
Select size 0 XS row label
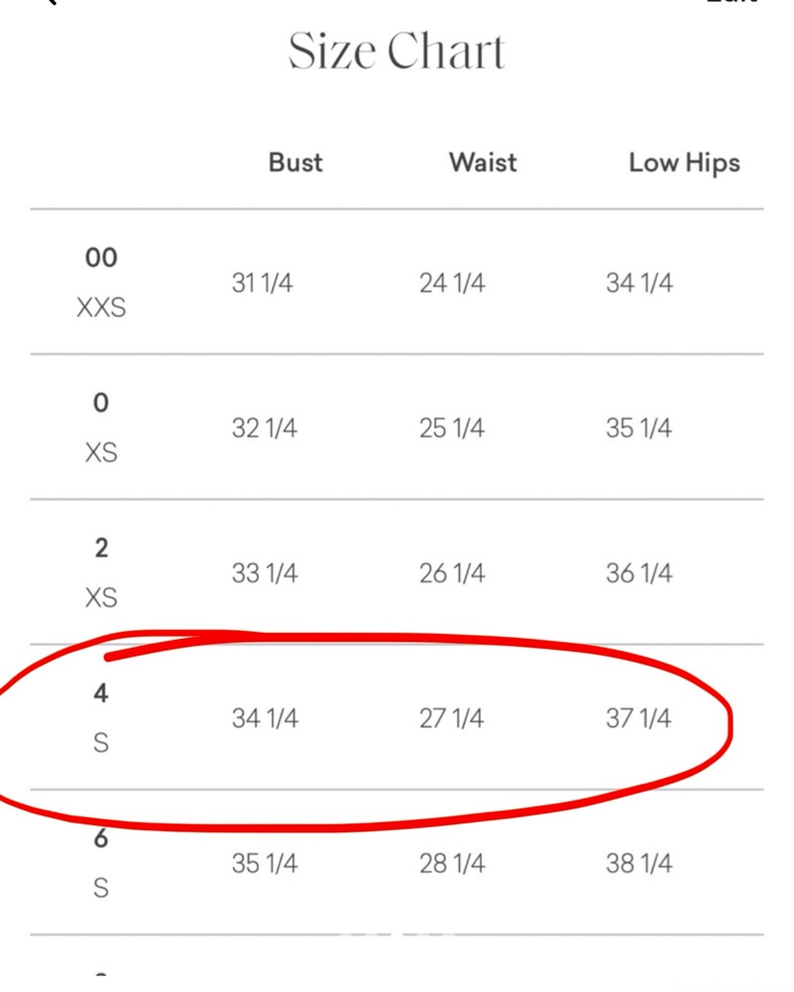[x=101, y=428]
